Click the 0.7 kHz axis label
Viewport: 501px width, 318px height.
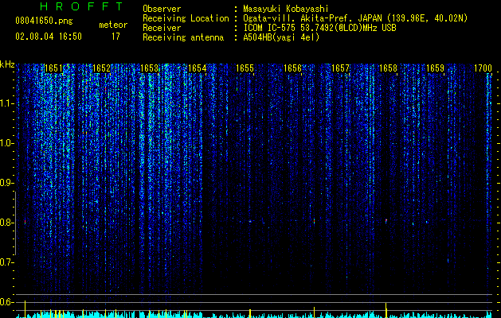[x=6, y=262]
